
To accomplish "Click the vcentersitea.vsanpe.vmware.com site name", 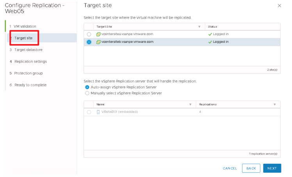I will pos(127,34).
